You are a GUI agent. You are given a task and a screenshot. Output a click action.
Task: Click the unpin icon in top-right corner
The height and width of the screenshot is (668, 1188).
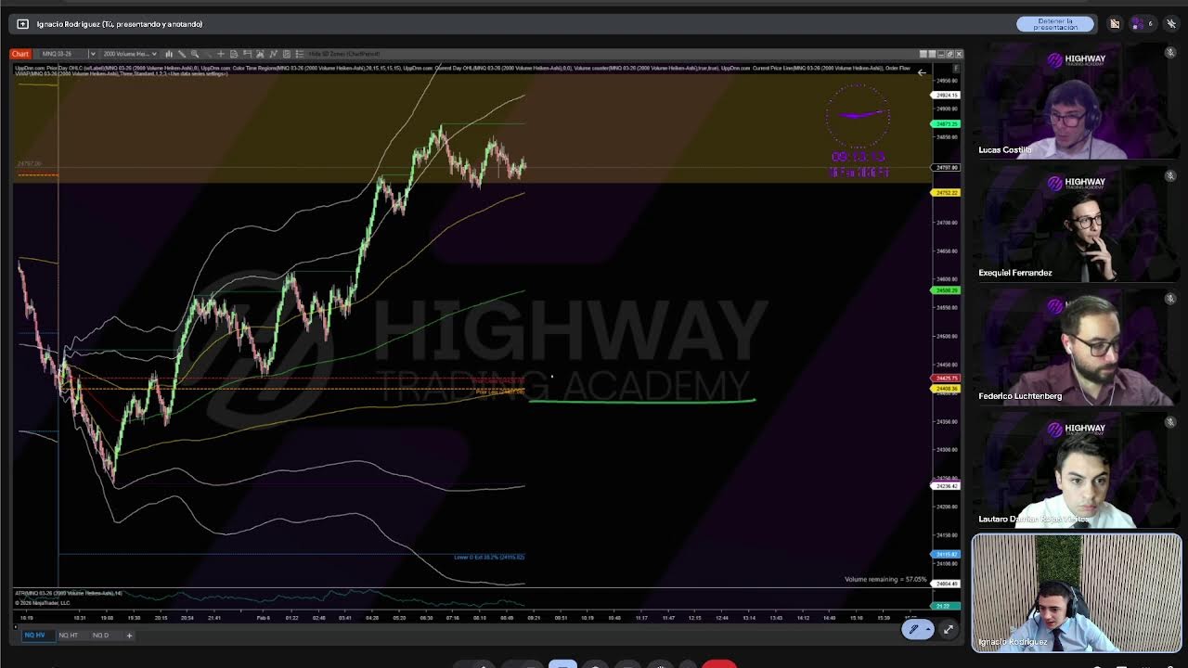coord(1170,24)
